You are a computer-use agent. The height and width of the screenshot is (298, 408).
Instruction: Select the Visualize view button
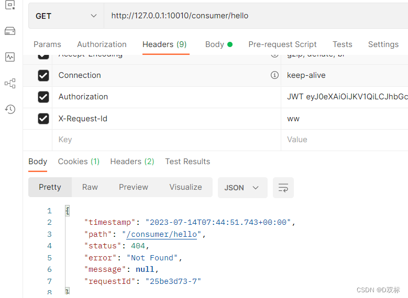185,187
